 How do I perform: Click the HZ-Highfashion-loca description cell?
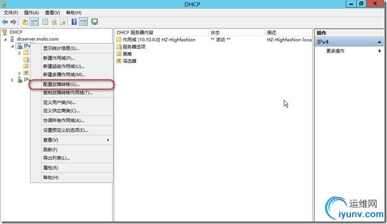coord(289,40)
